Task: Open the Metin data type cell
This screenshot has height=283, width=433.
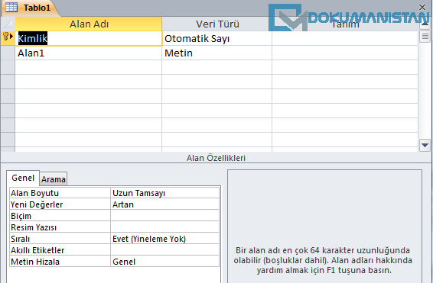Action: [x=217, y=53]
